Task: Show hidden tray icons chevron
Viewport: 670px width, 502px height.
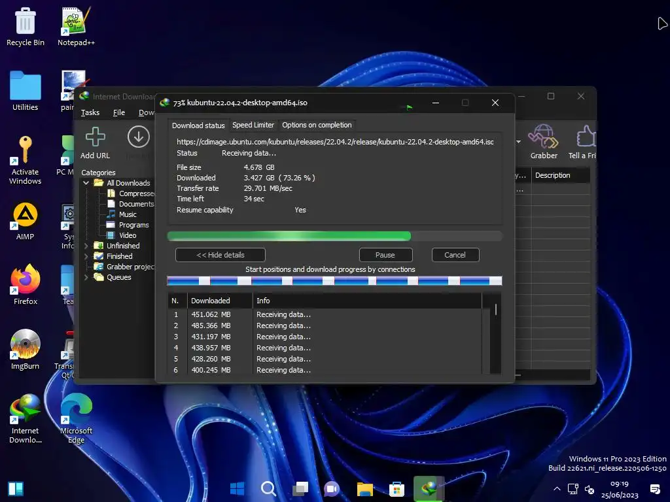Action: (557, 489)
